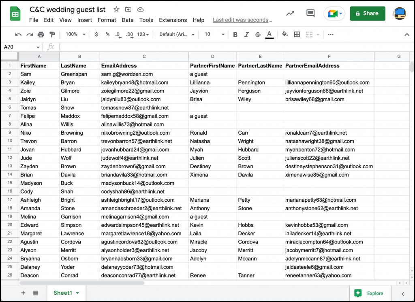Open the 100% zoom dropdown
This screenshot has height=302, width=415.
[75, 35]
